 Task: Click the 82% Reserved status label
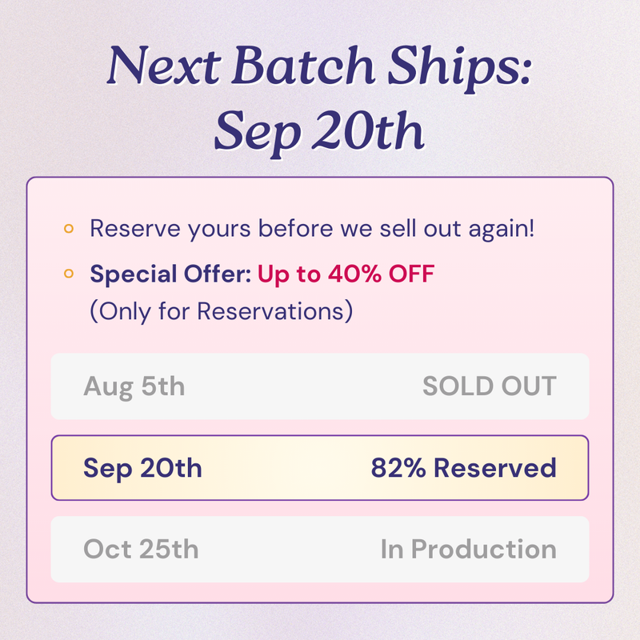pyautogui.click(x=463, y=468)
